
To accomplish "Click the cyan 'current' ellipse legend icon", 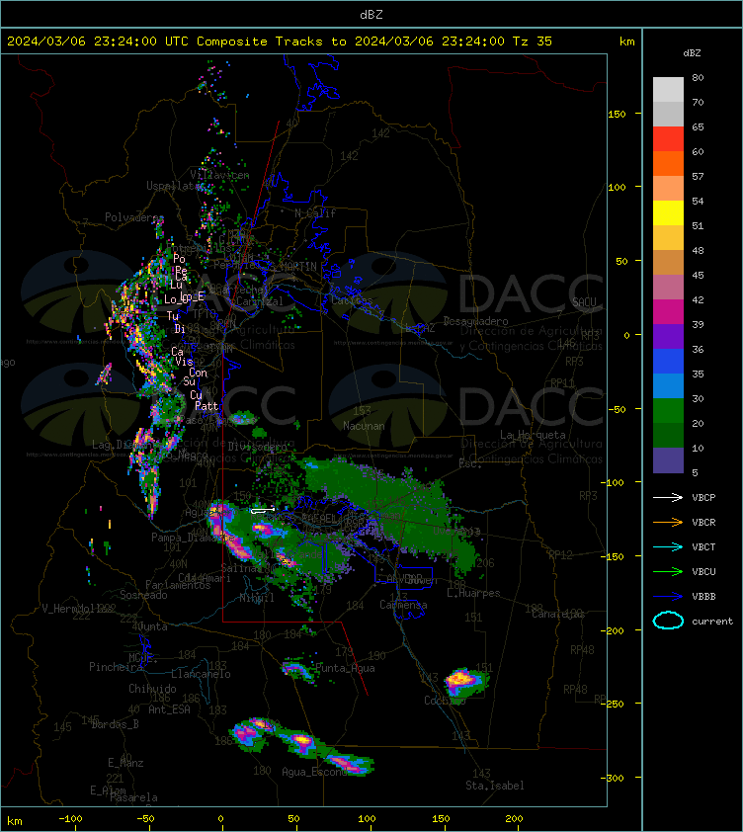I will [x=668, y=621].
